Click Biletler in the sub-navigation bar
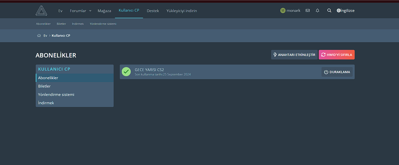The image size is (399, 165). (61, 24)
